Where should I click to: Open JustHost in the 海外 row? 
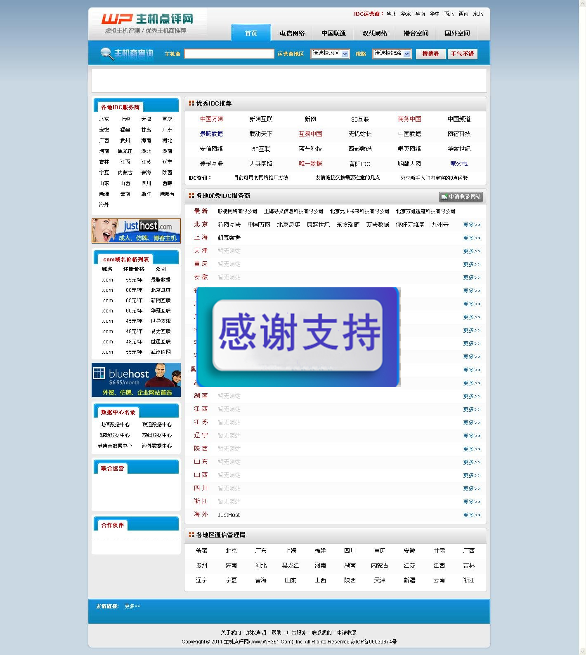(x=229, y=515)
